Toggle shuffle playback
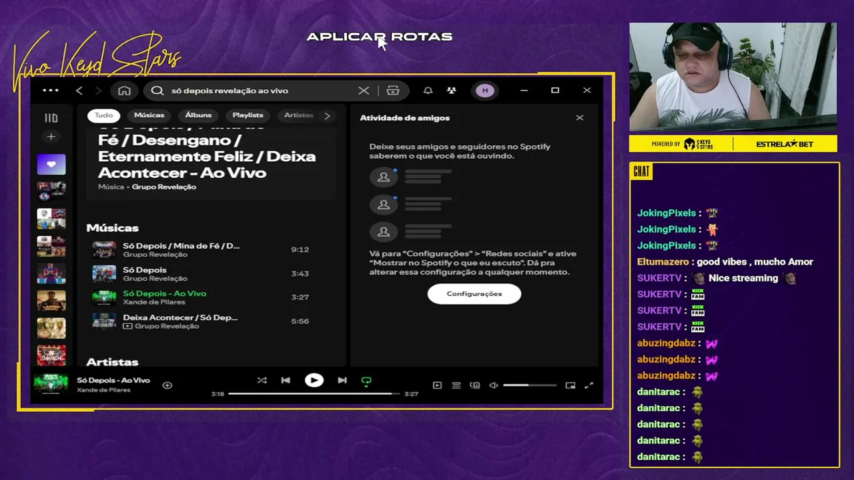 [x=262, y=381]
